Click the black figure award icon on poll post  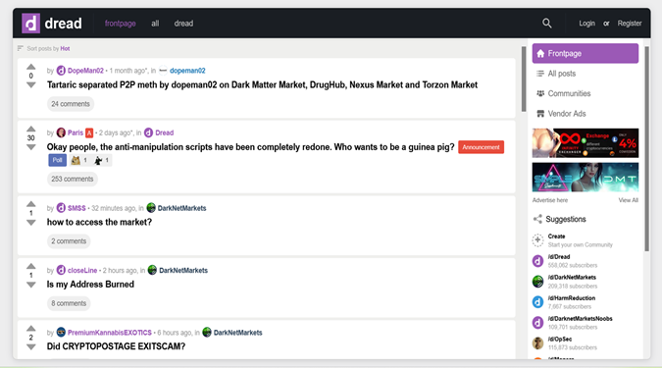pyautogui.click(x=98, y=160)
